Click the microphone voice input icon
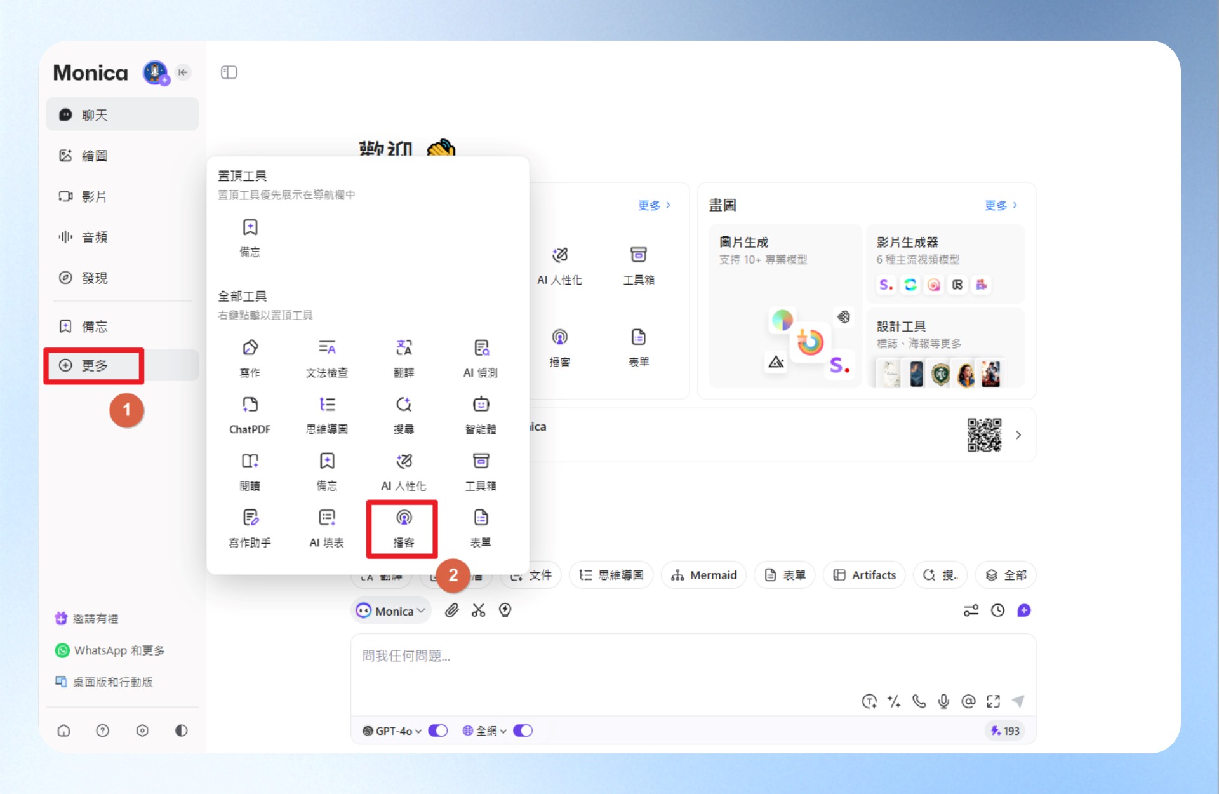This screenshot has width=1219, height=794. (943, 701)
